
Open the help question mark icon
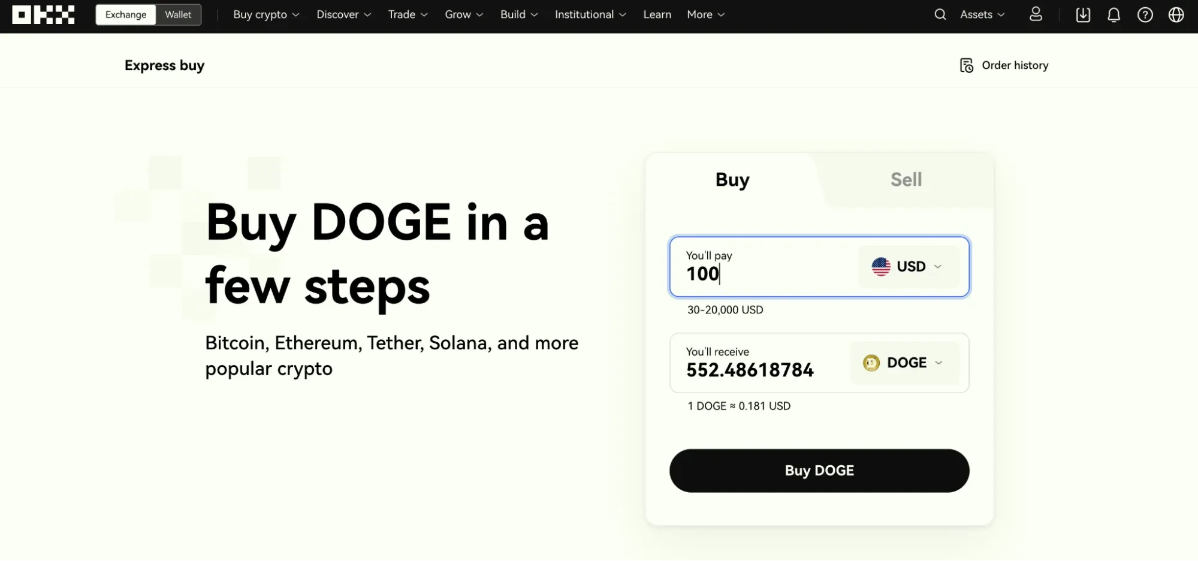[1145, 14]
